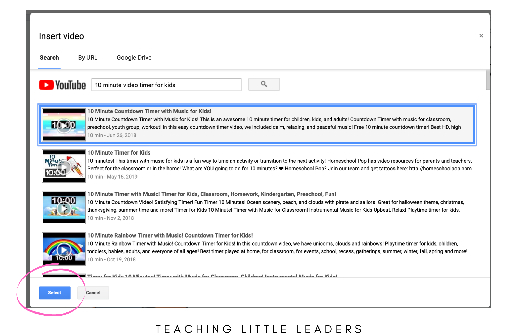Click the results list scrollbar
Screen dimensions: 517x336
pyautogui.click(x=488, y=80)
